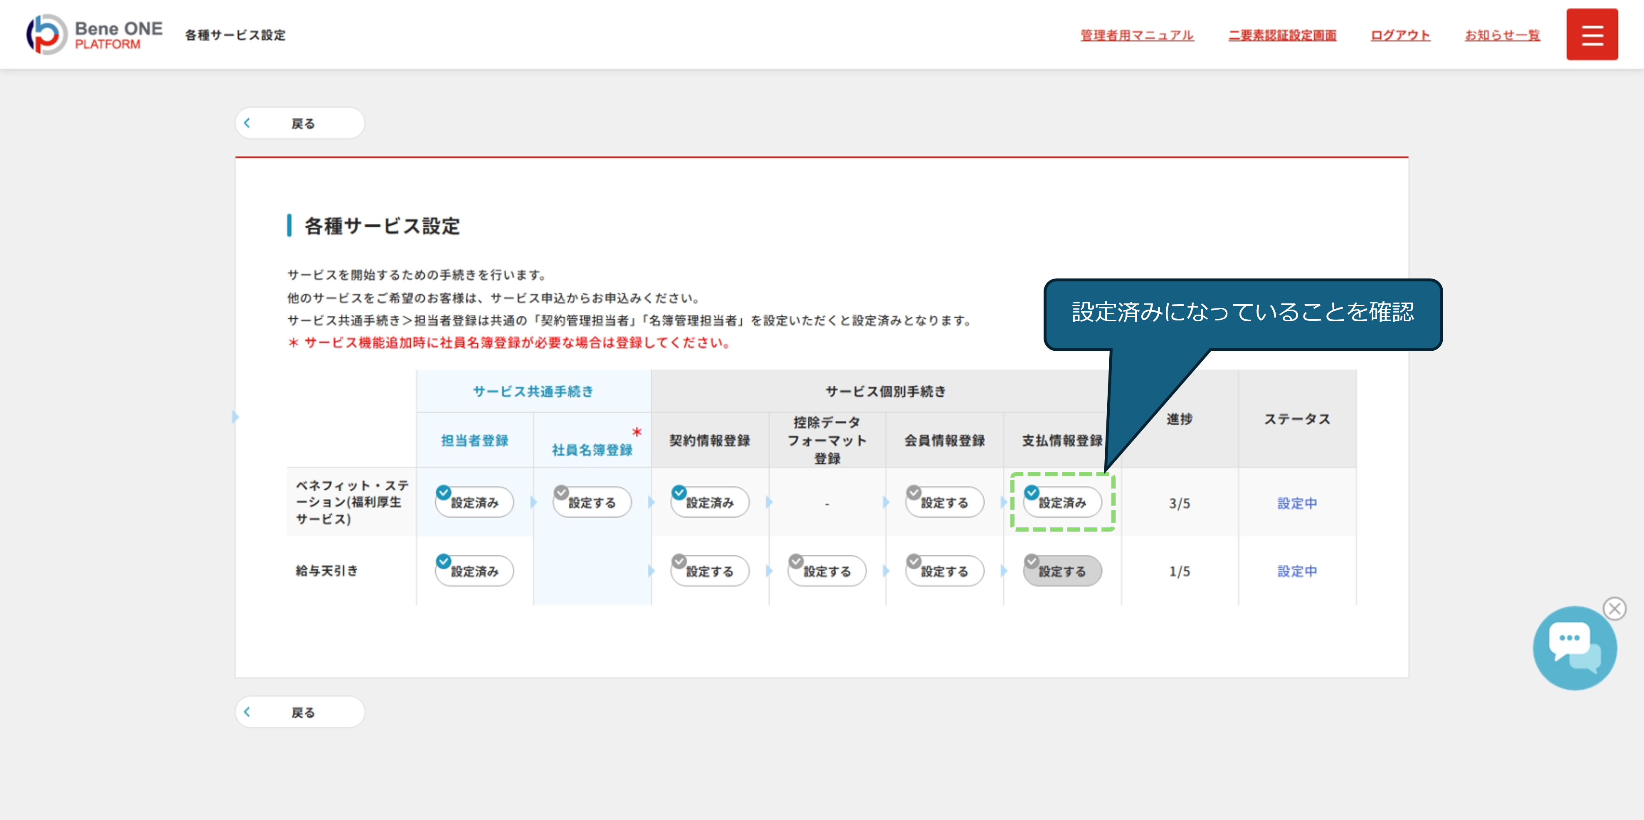Click 担当者登録 設定済み for ベネフィット・ステーション
Screen dimensions: 1644x820
coord(474,502)
